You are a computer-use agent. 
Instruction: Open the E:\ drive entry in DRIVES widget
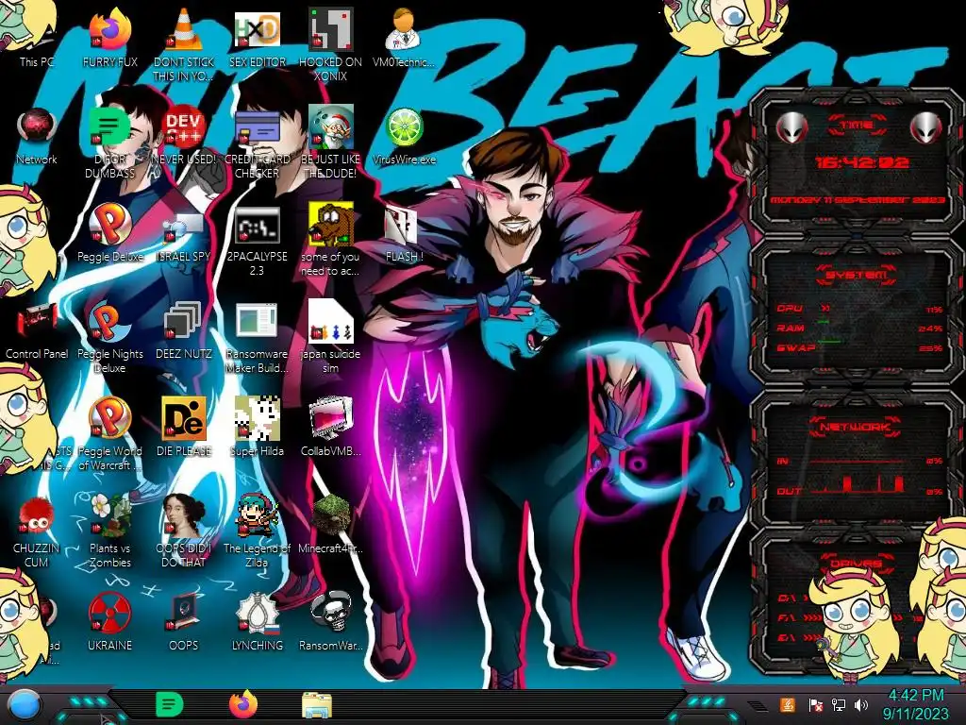coord(798,637)
